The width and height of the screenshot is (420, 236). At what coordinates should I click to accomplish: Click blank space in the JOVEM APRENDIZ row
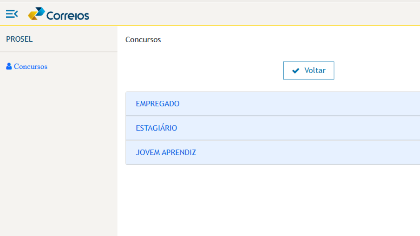(x=315, y=152)
